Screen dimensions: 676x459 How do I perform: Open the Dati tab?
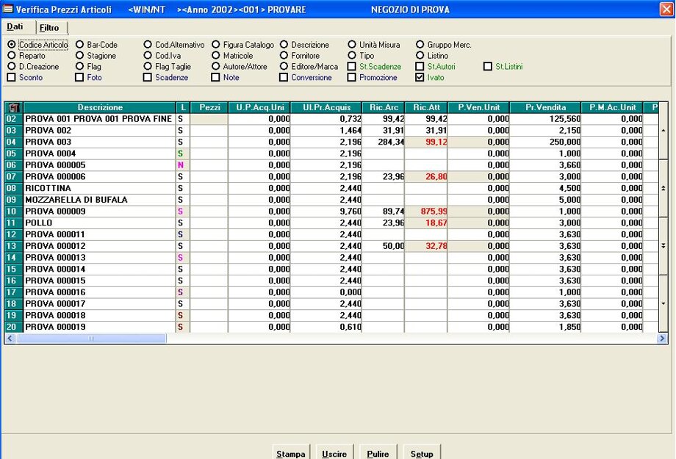click(x=15, y=26)
